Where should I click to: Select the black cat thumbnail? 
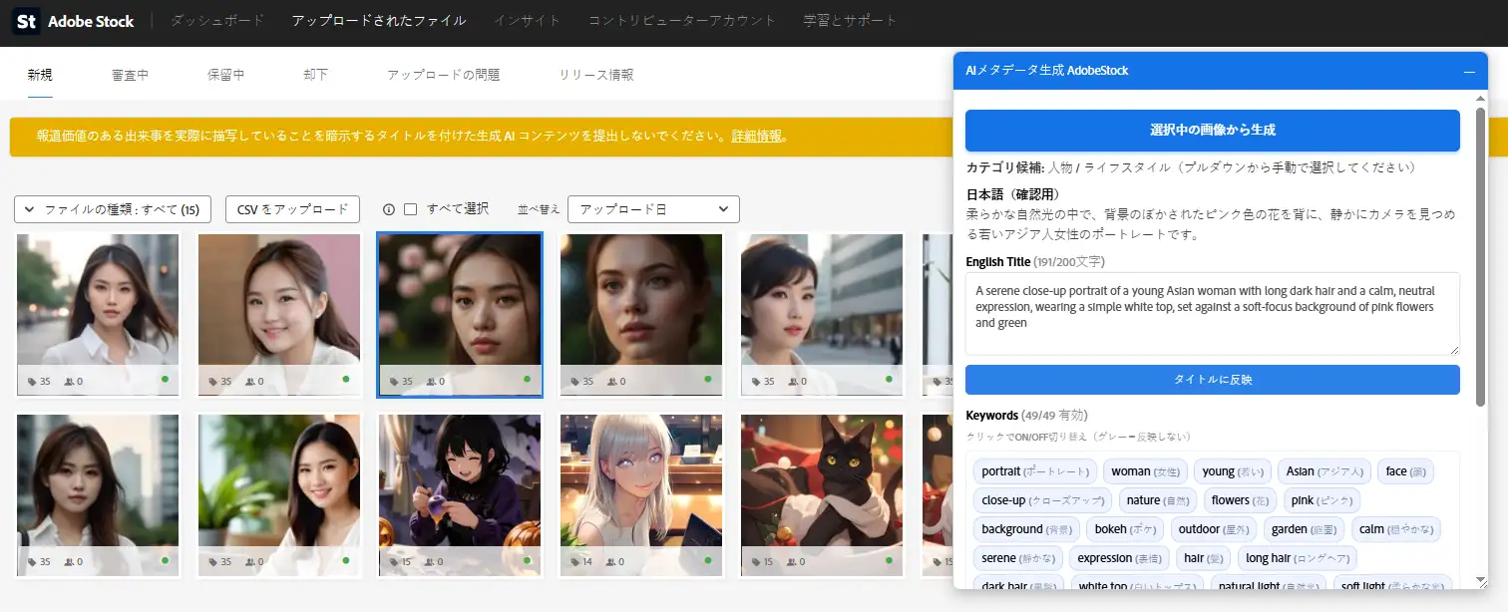(x=822, y=495)
